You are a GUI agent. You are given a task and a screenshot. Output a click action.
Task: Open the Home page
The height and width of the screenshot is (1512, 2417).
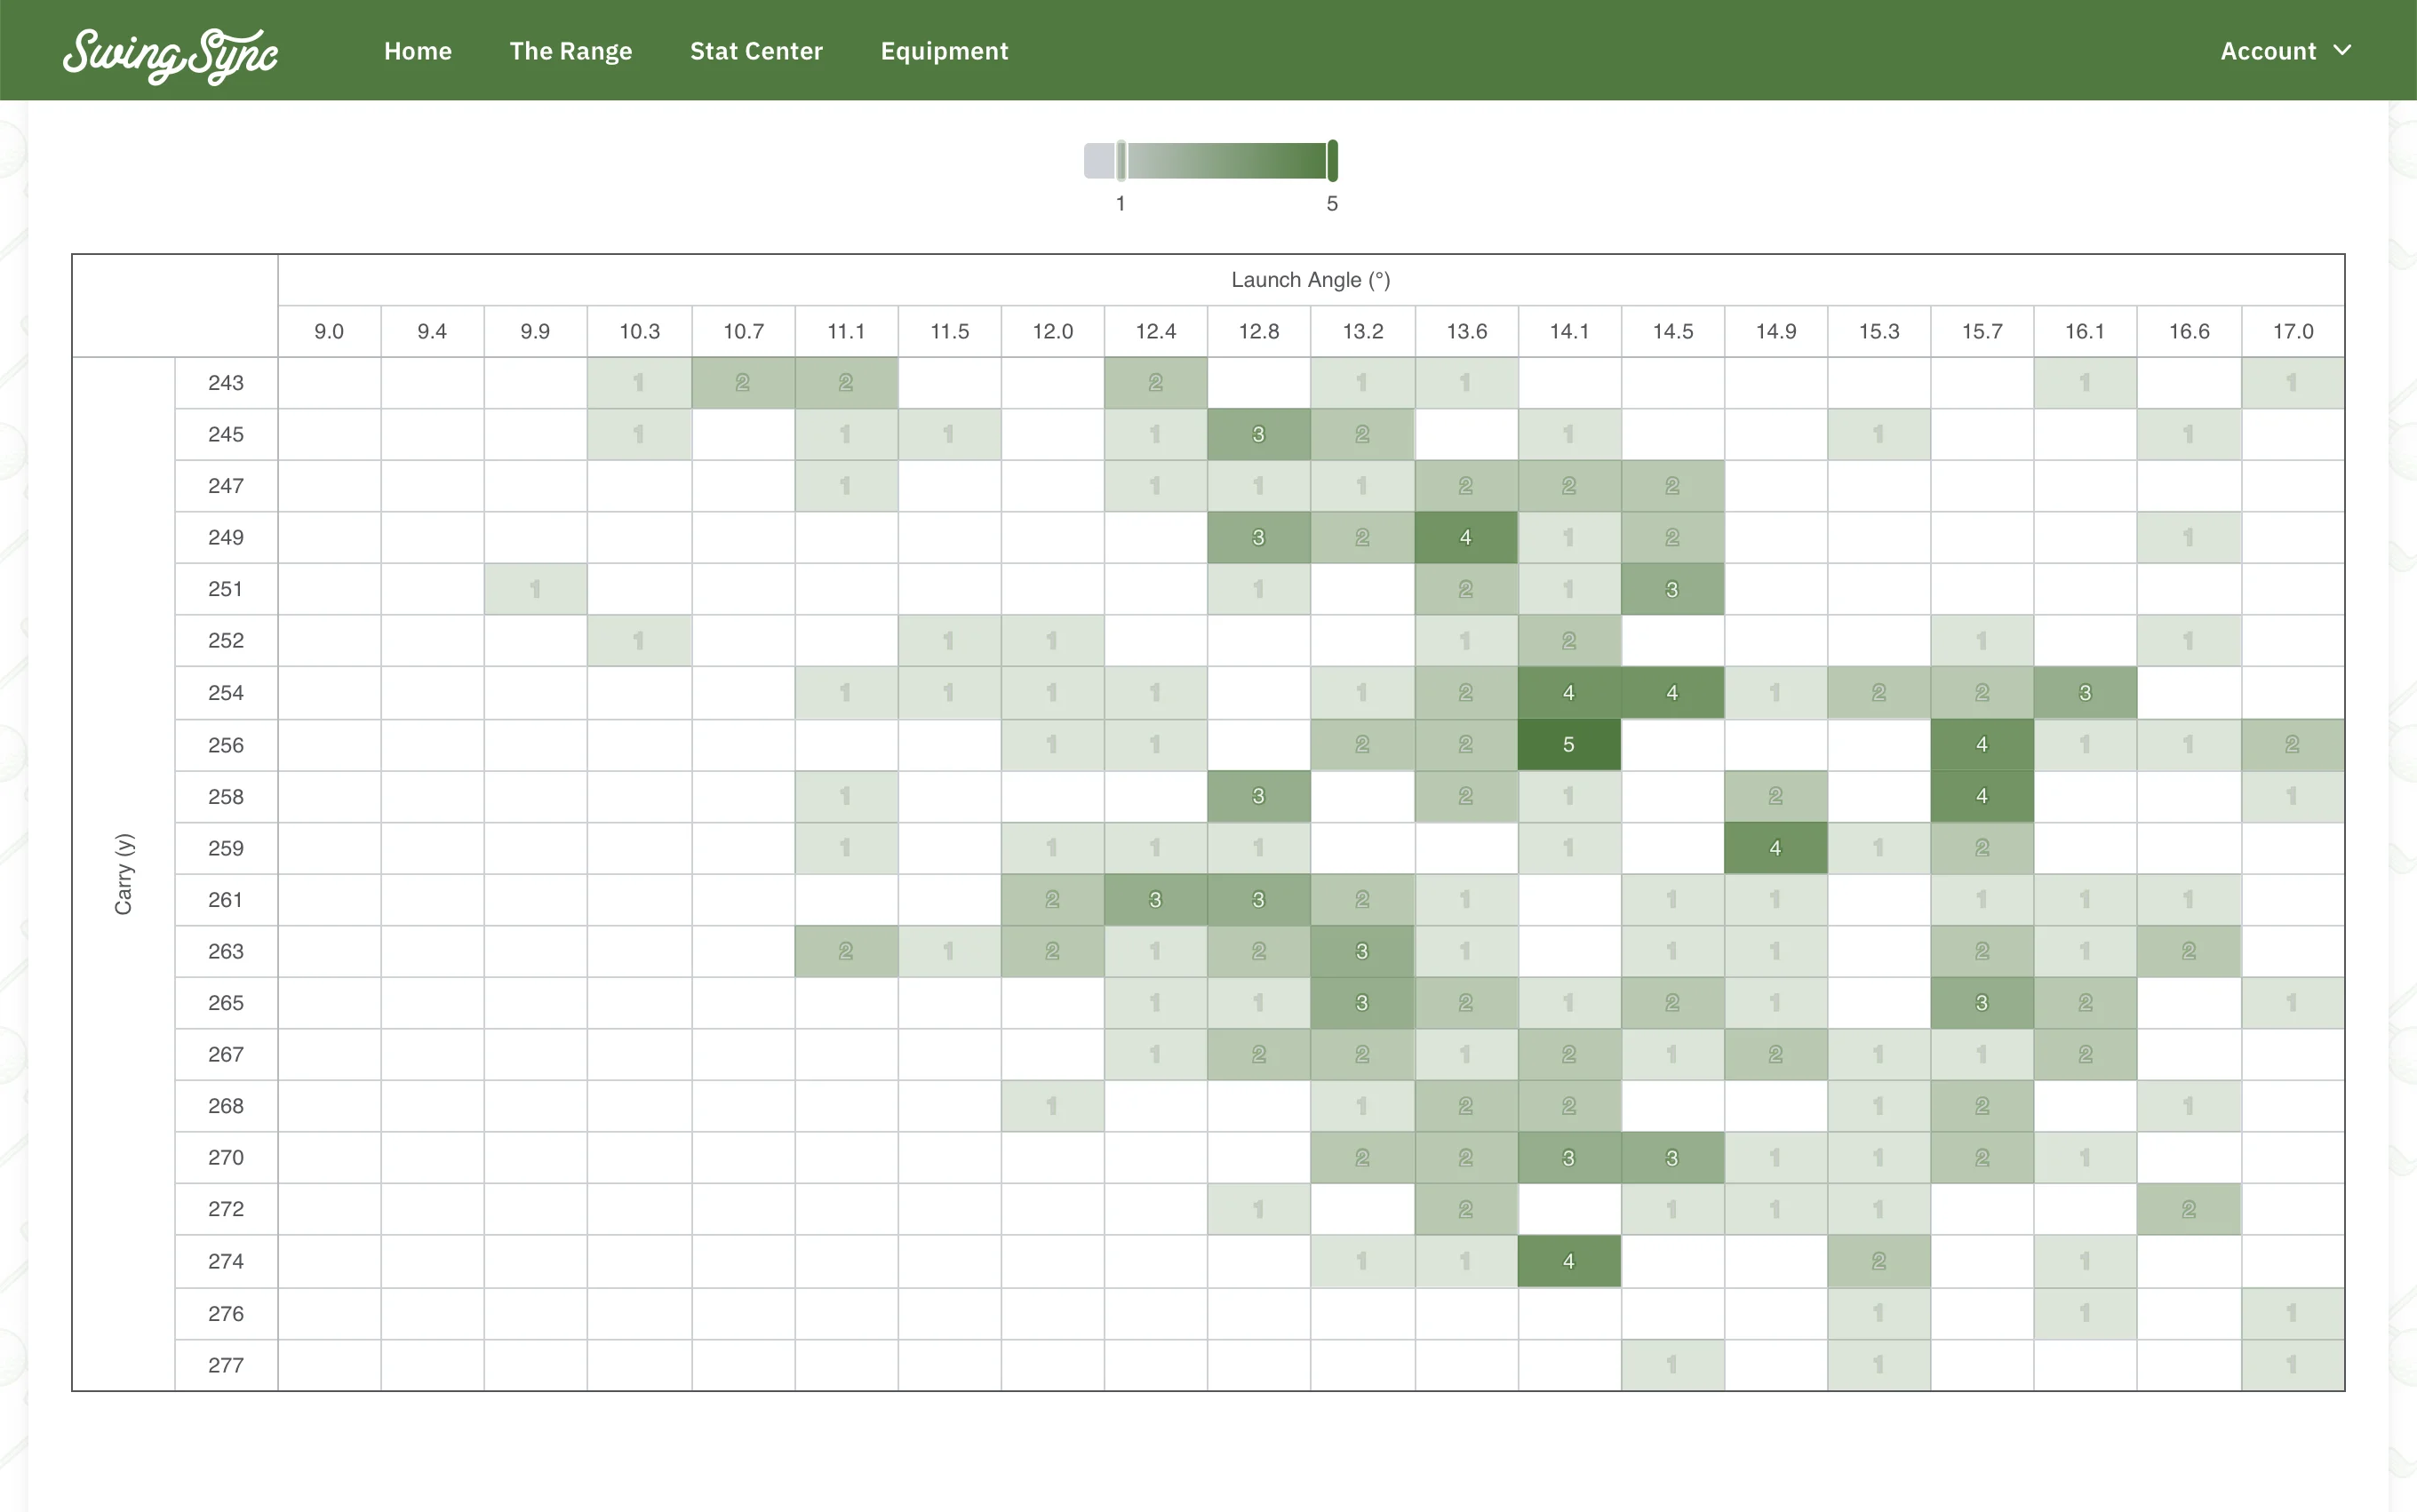coord(417,51)
